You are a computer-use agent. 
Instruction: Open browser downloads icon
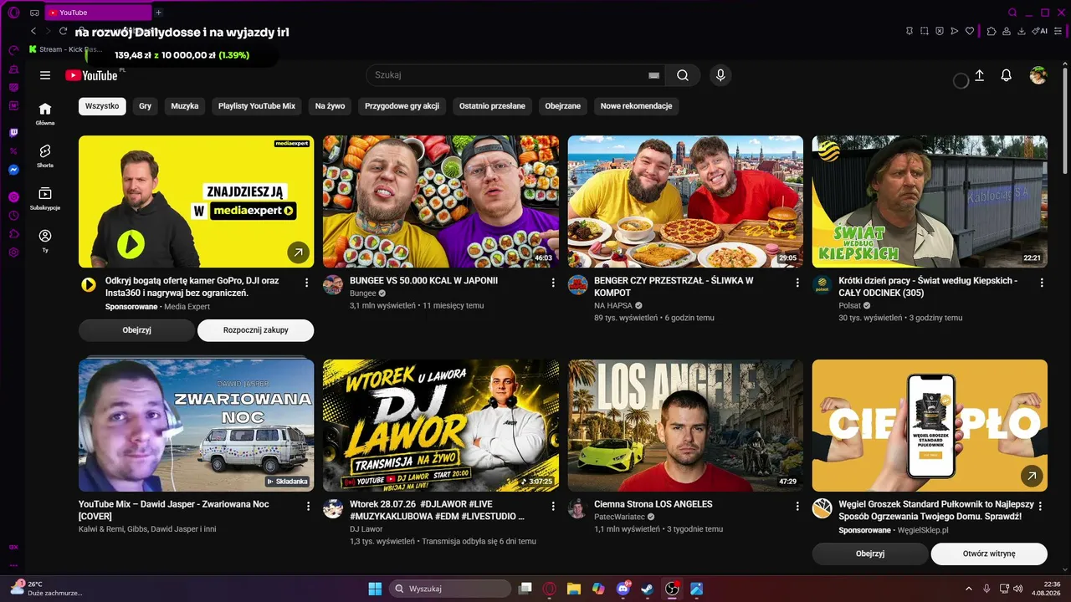point(1022,31)
